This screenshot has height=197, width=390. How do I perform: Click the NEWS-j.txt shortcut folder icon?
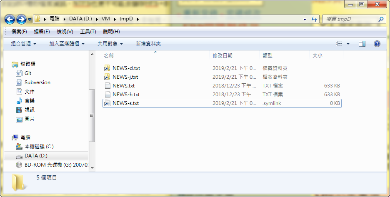tap(107, 77)
